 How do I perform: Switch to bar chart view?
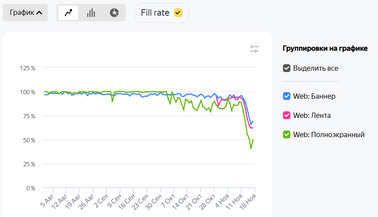click(91, 13)
